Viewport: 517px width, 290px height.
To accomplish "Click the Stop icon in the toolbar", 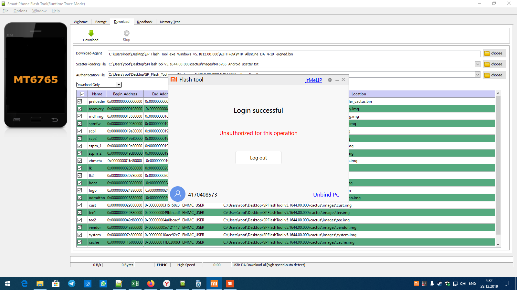I will pos(126,33).
